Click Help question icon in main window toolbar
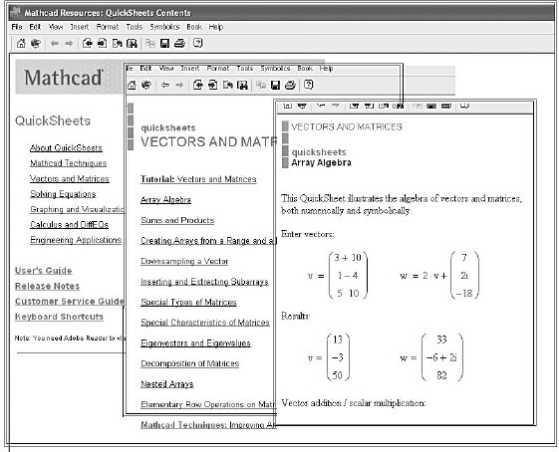The image size is (559, 452). (198, 43)
